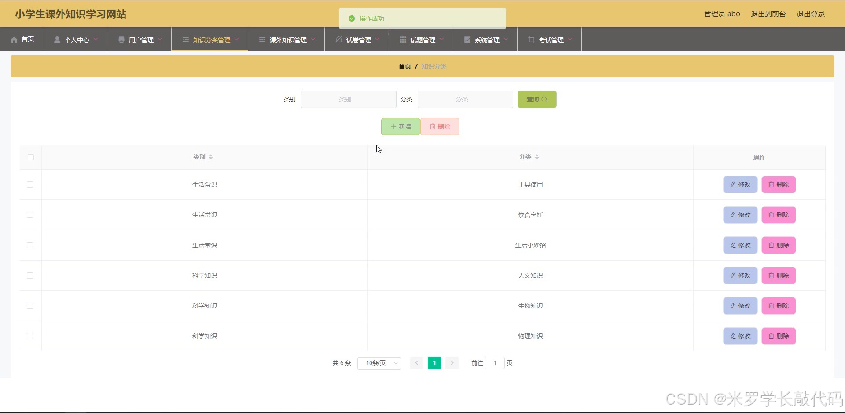The image size is (845, 413).
Task: Open the 用户管理 nav menu
Action: click(140, 39)
